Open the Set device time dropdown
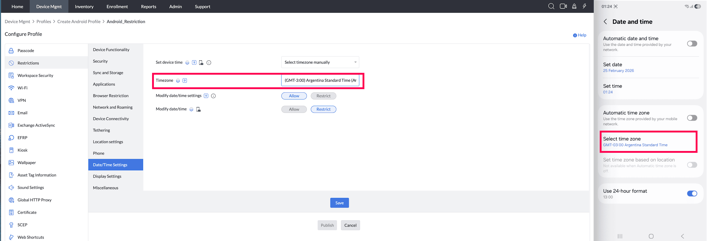 (x=320, y=62)
